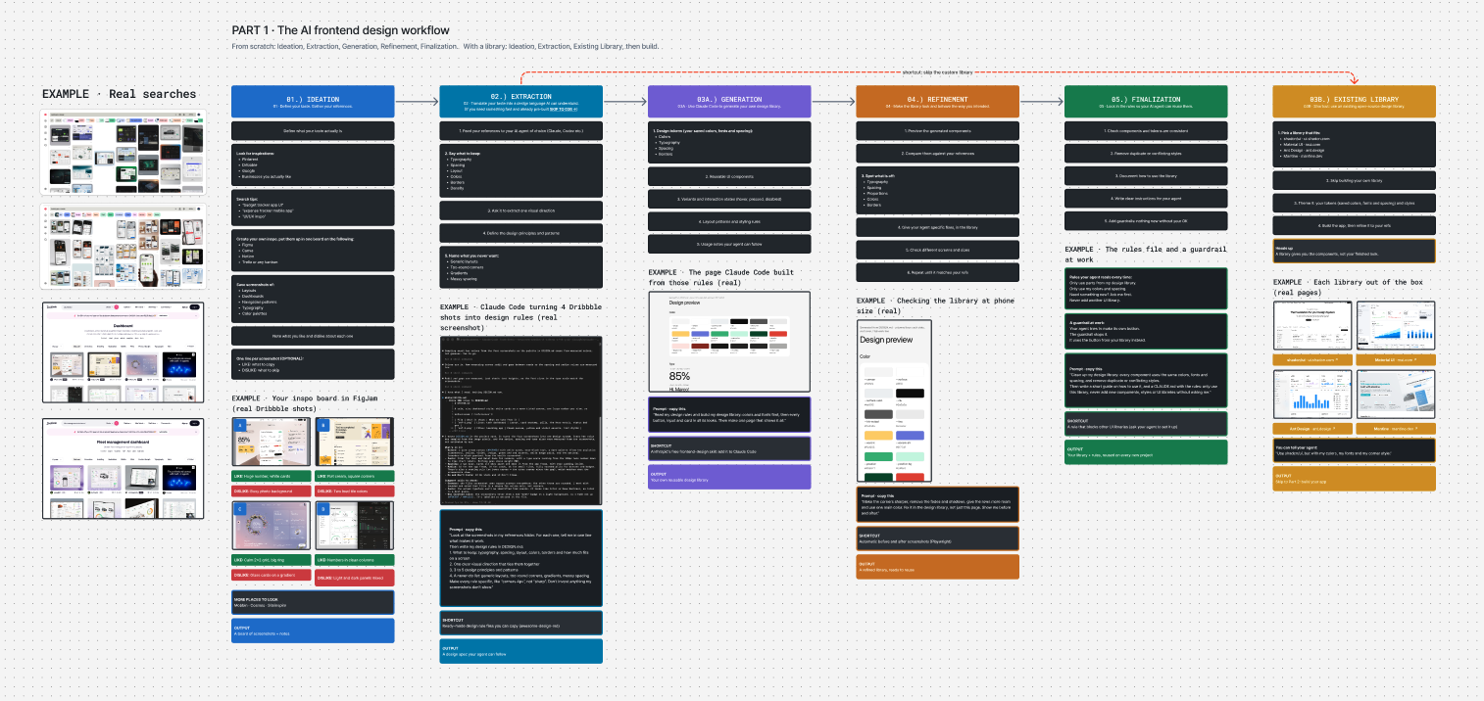Open the 'shadcn/ui · ui.shadcn.com' link label
The width and height of the screenshot is (1484, 701).
pos(1311,359)
